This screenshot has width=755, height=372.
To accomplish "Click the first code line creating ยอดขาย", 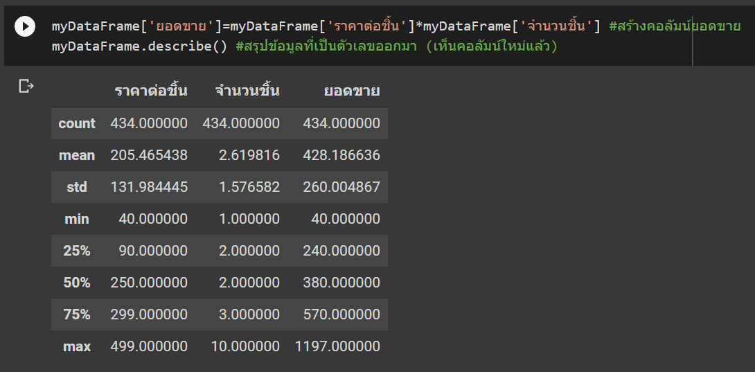I will [x=396, y=26].
